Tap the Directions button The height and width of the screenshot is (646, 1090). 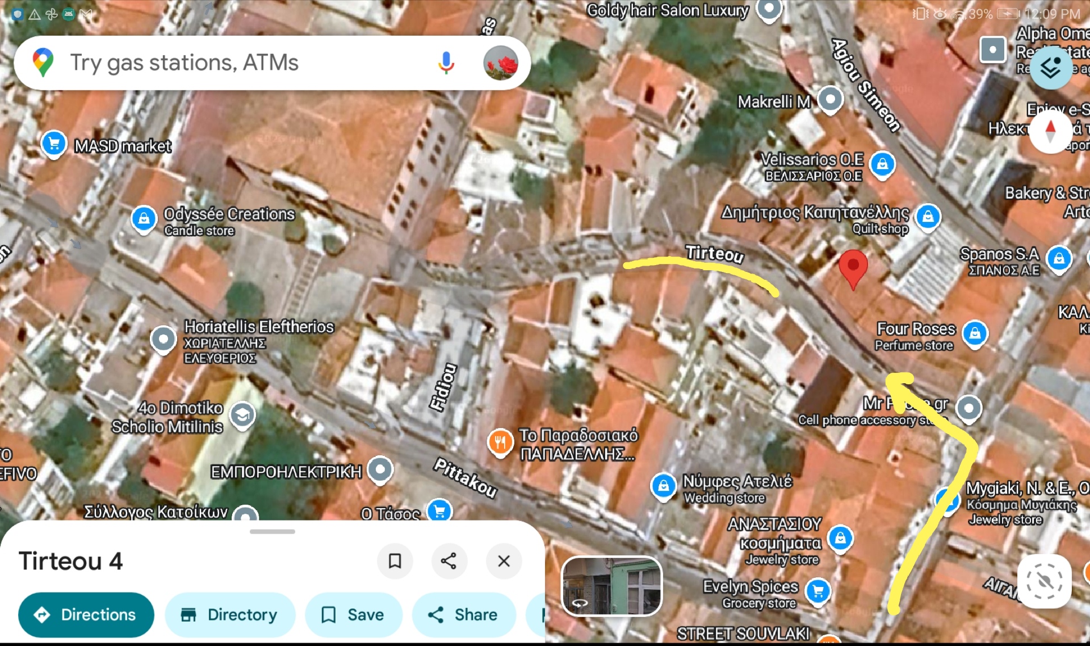tap(86, 615)
